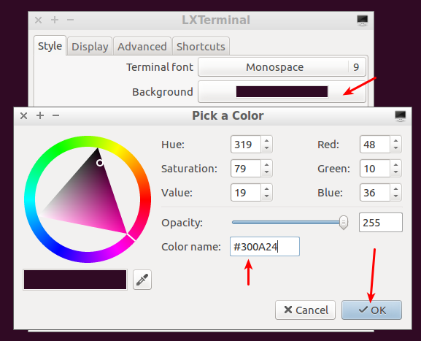Pick a color with the eyedropper tool

[142, 280]
